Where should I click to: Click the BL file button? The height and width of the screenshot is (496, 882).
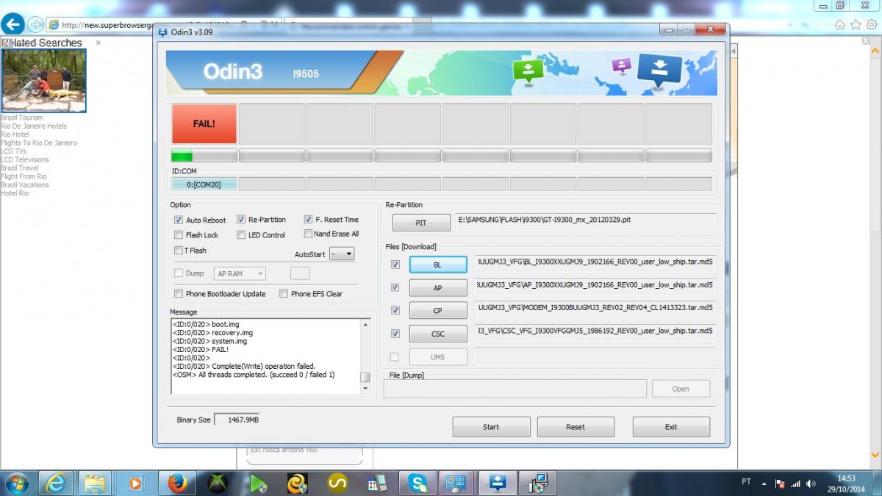click(437, 265)
